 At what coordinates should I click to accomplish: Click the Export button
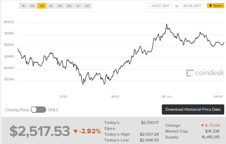point(216,6)
